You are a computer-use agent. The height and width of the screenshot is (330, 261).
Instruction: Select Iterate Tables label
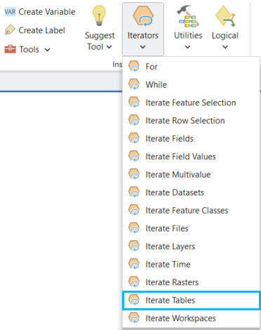[170, 301]
